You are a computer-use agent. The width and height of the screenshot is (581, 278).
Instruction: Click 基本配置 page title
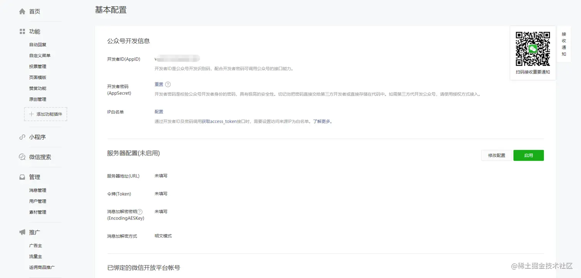click(111, 10)
